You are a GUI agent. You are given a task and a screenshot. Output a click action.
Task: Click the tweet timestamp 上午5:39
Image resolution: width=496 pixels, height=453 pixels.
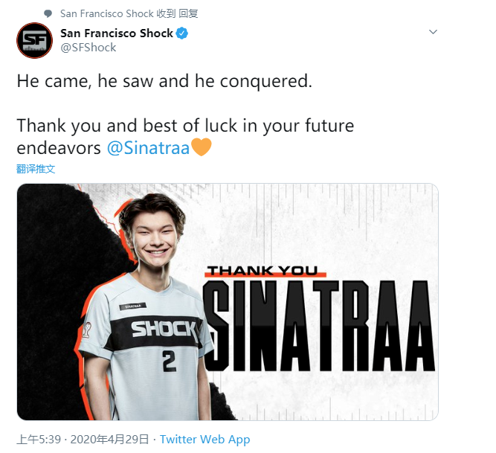(x=39, y=440)
